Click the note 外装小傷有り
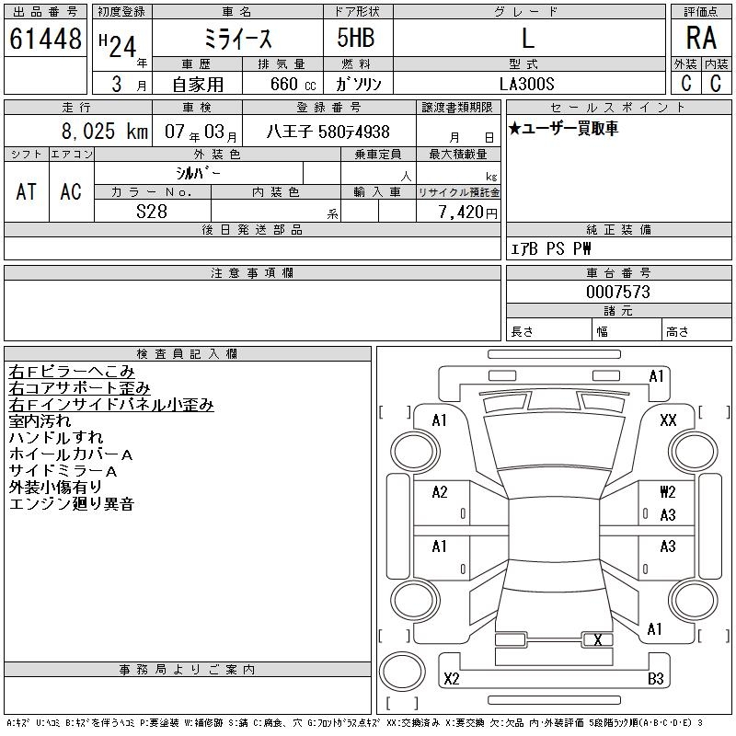The width and height of the screenshot is (736, 736). (55, 488)
